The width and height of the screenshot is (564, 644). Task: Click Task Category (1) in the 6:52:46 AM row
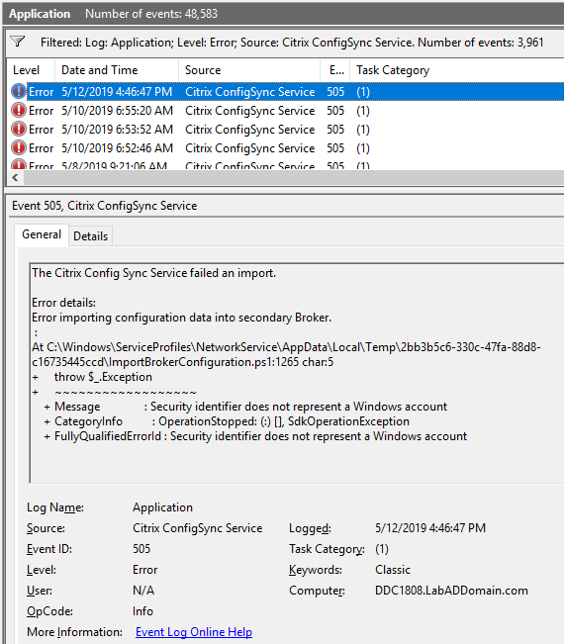click(363, 148)
